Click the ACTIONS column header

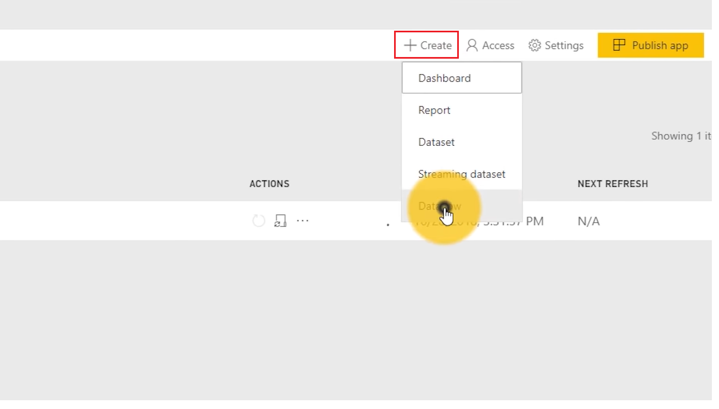pos(269,184)
